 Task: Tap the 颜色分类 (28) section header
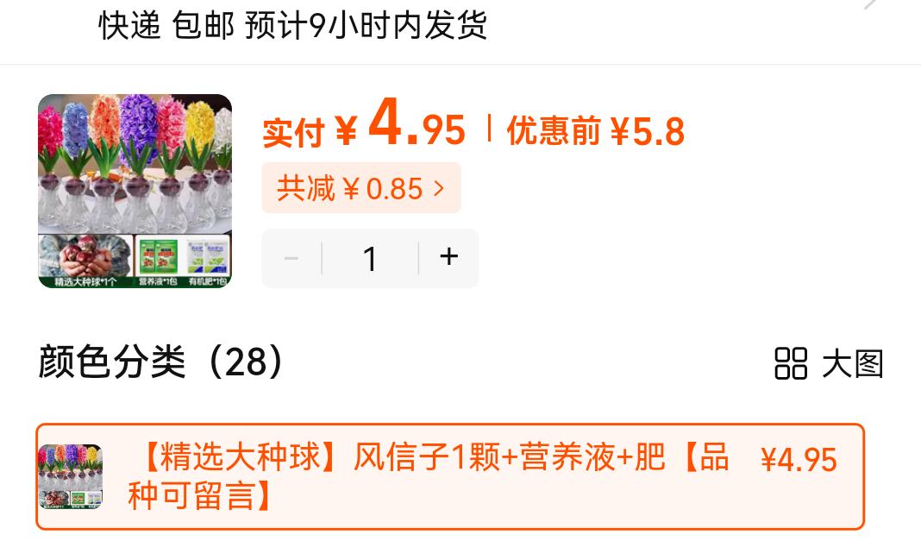click(x=161, y=362)
